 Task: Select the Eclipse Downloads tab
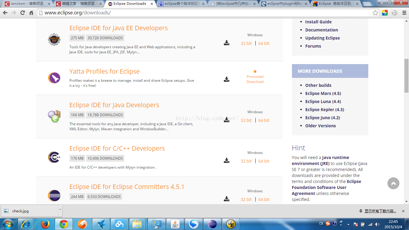(x=130, y=4)
